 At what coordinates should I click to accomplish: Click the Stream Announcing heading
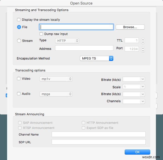30,114
